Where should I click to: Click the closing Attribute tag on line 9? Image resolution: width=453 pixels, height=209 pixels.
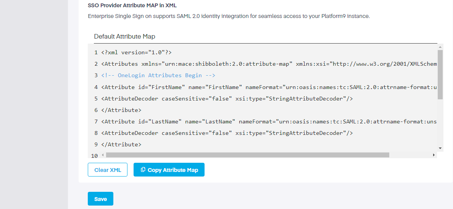pyautogui.click(x=121, y=144)
